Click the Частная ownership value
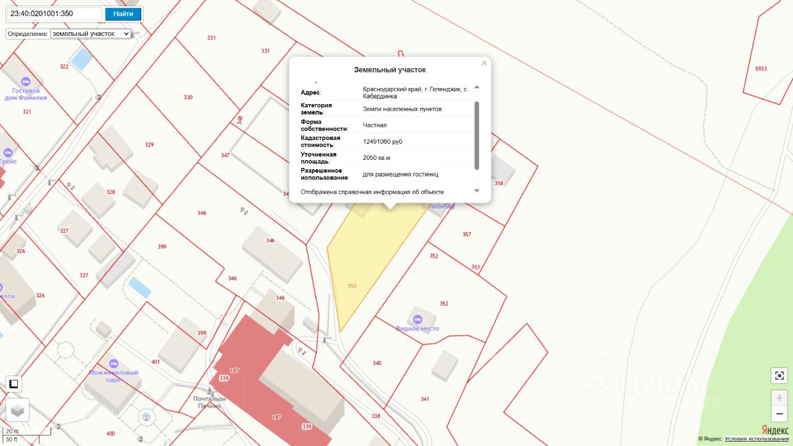This screenshot has width=793, height=446. [x=375, y=125]
